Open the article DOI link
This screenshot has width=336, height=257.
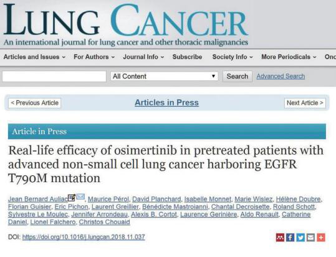84,237
